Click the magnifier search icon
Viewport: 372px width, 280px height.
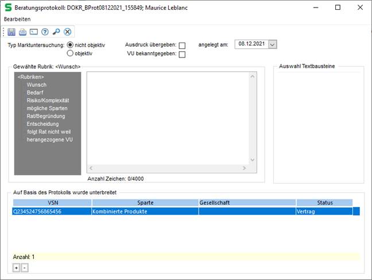point(56,32)
